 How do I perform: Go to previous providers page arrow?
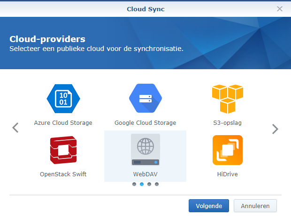click(x=15, y=128)
